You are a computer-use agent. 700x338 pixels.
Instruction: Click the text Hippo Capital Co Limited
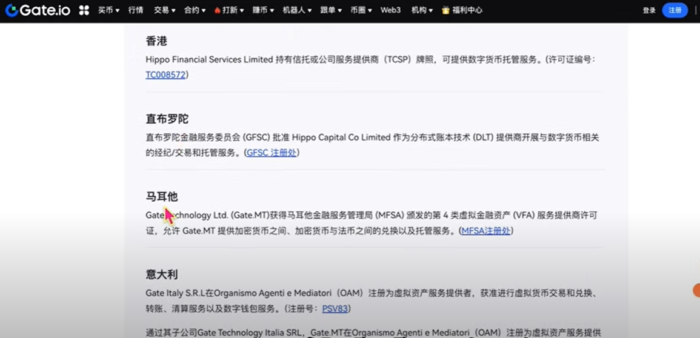click(x=342, y=138)
